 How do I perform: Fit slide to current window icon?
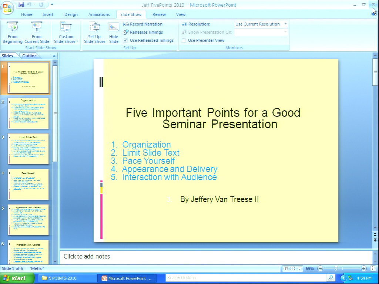[373, 268]
